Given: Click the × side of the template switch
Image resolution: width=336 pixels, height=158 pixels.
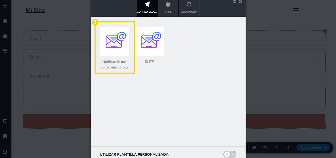Looking at the screenshot, I should (233, 154).
